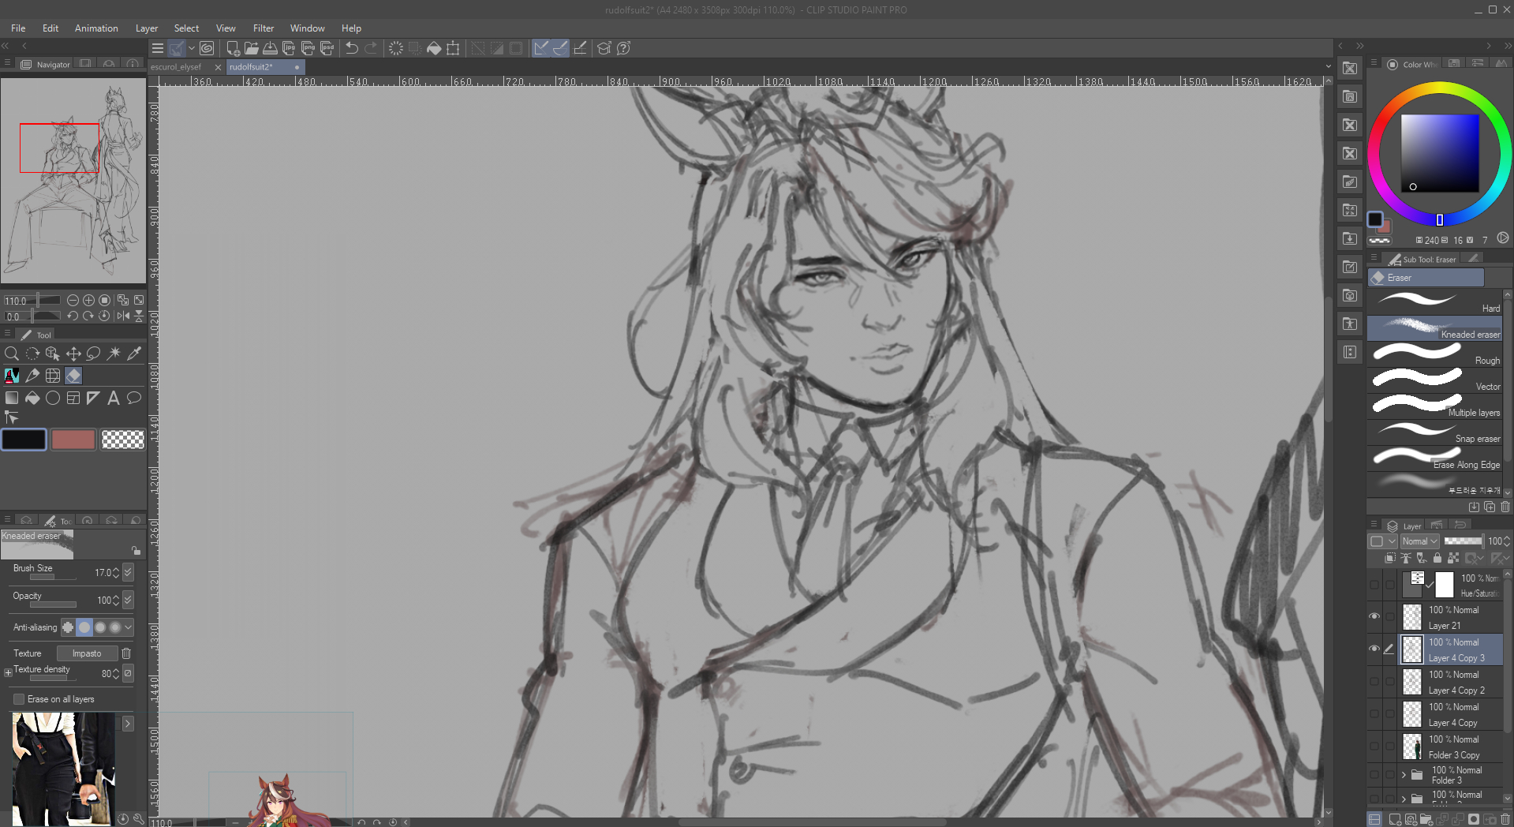
Task: Pick the Move layer tool
Action: [x=73, y=354]
